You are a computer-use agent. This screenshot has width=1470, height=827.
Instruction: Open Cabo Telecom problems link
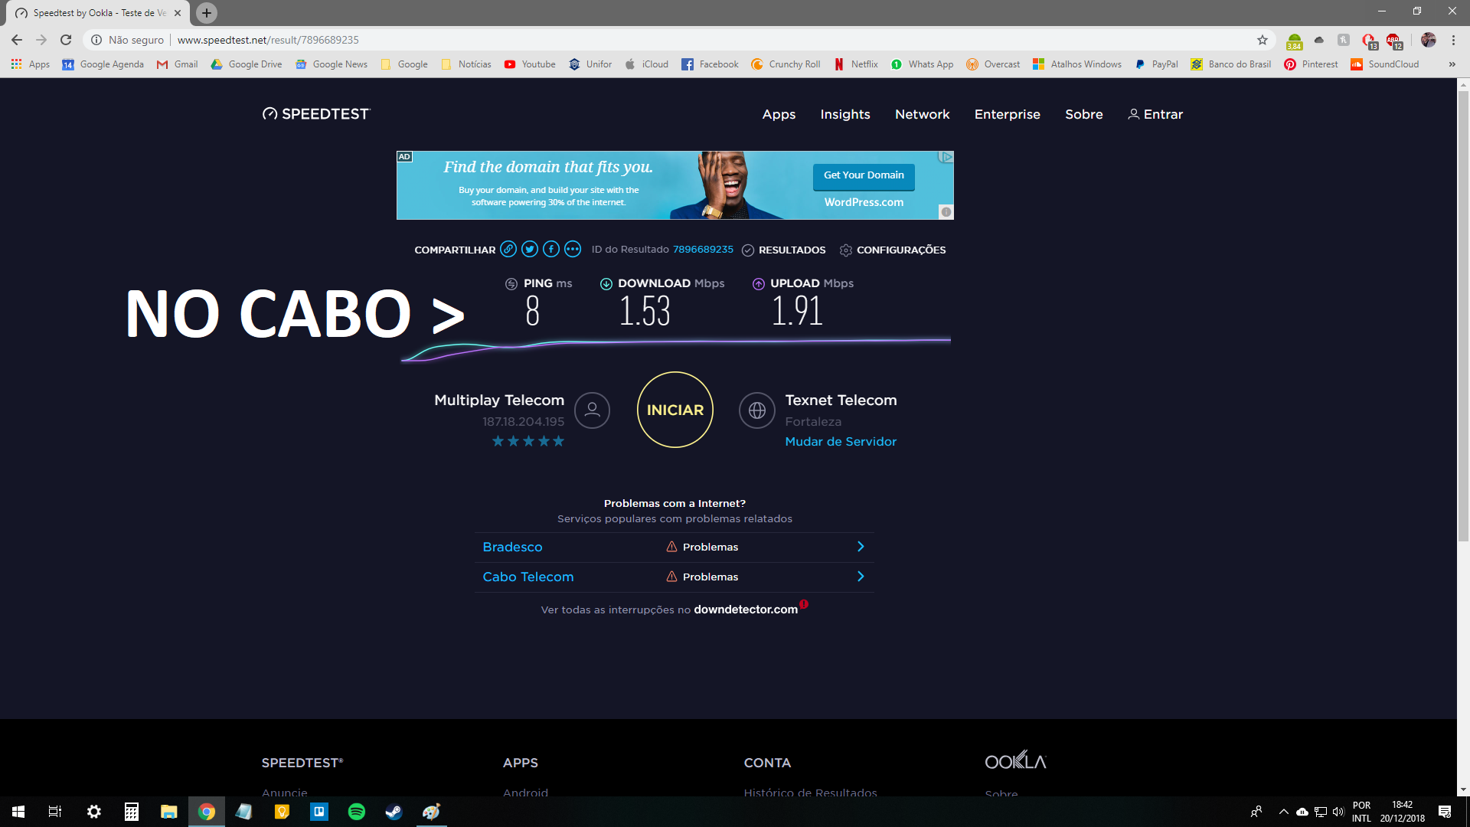[528, 577]
